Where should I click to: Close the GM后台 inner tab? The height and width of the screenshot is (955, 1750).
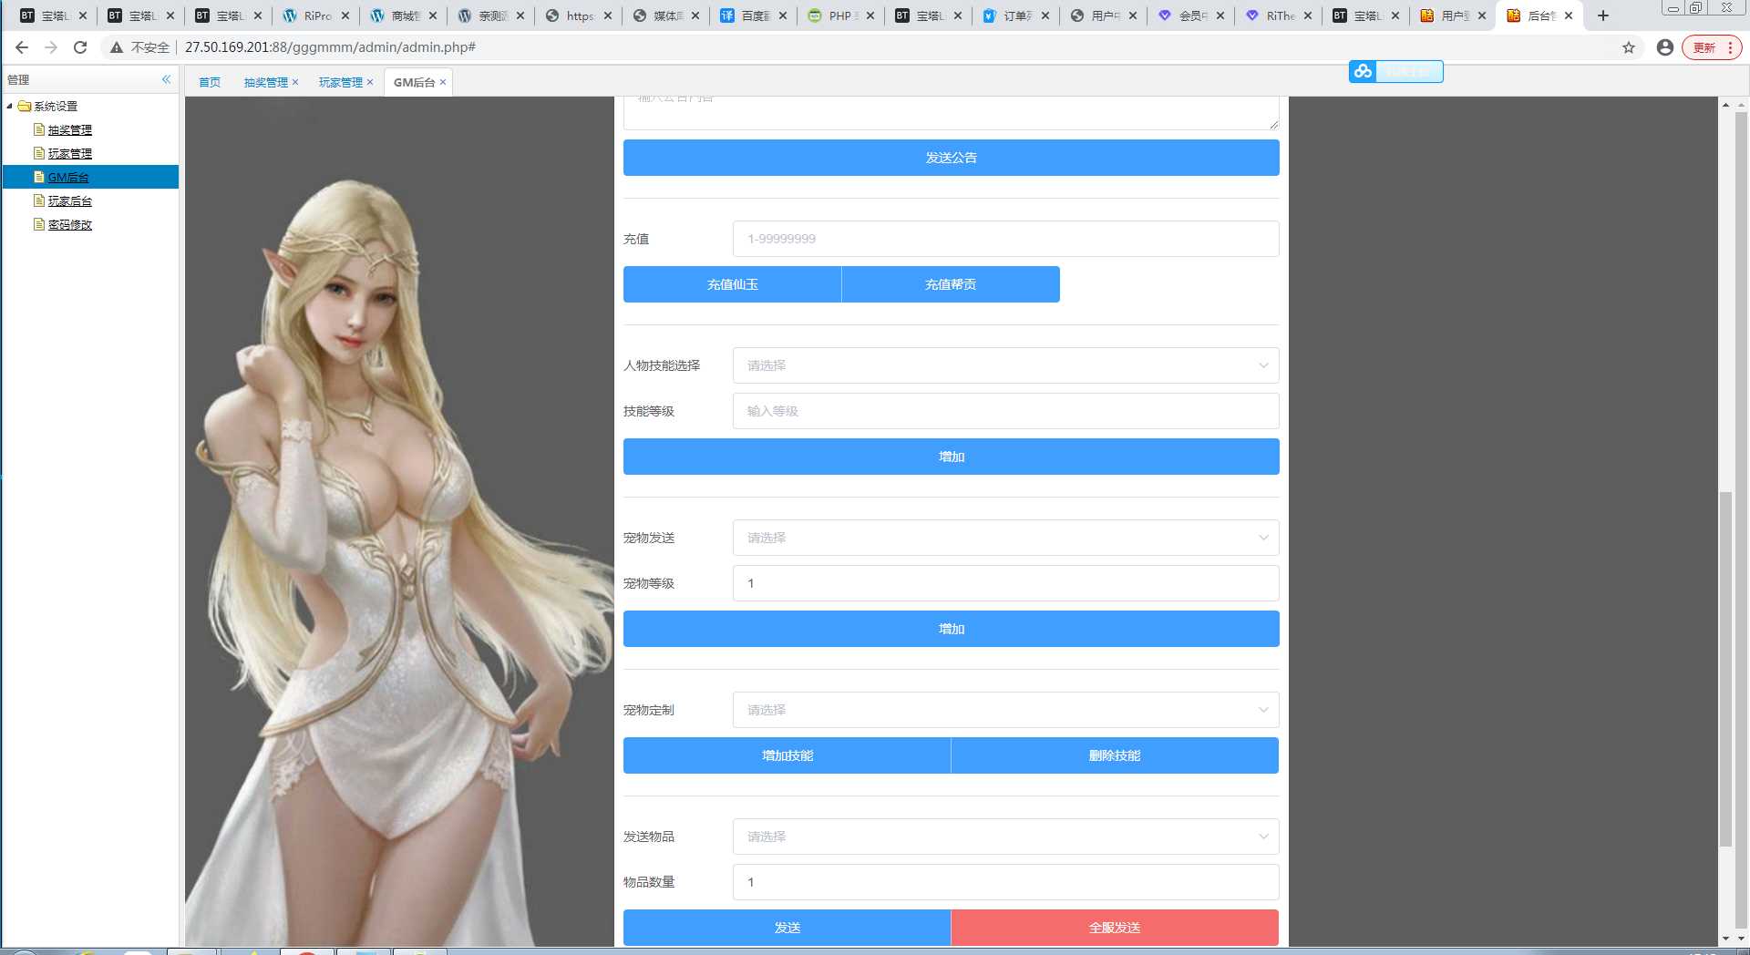point(443,82)
